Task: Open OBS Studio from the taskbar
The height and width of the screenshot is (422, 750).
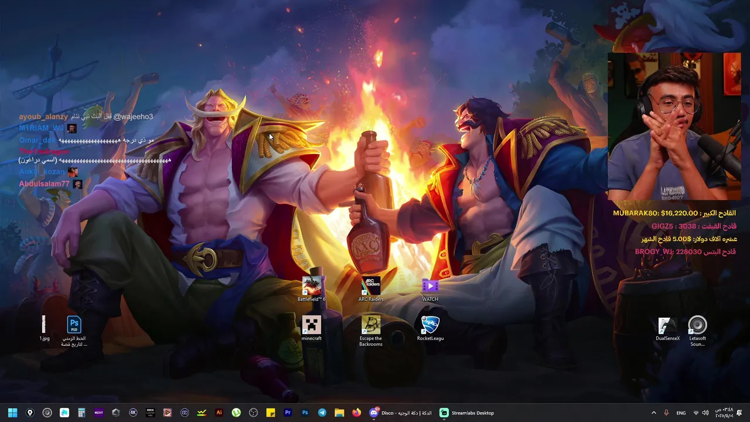Action: click(x=253, y=413)
